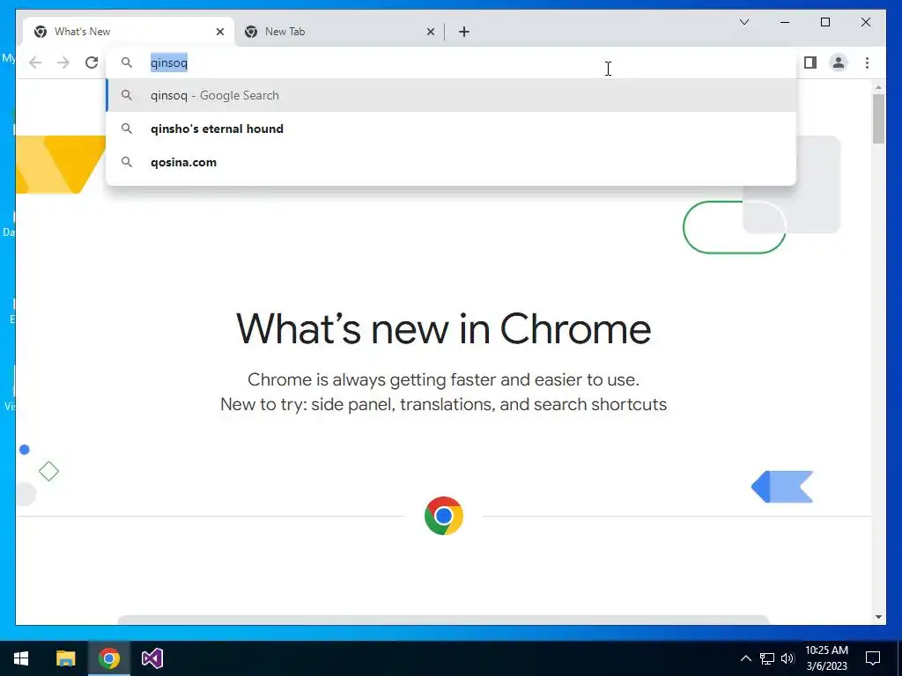This screenshot has width=902, height=676.
Task: Open the clock showing 10:25 AM
Action: tap(826, 658)
